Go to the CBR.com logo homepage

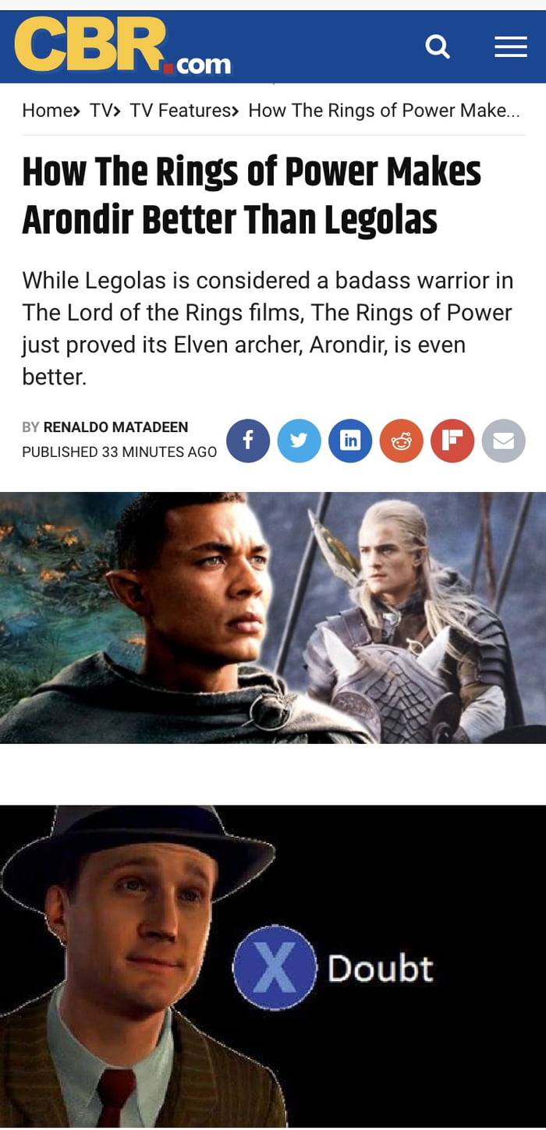pos(122,47)
